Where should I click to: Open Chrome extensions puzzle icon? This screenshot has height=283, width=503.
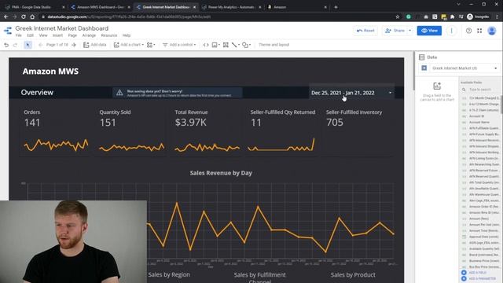pos(453,17)
